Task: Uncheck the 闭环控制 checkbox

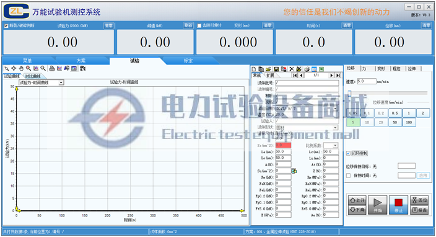Action: coord(348,153)
